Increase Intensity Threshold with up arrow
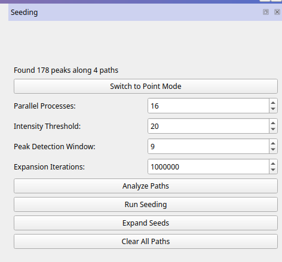282x262 pixels. (273, 123)
